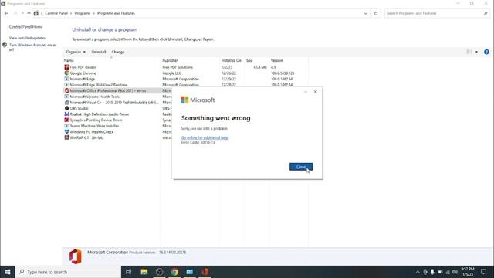Viewport: 494px width, 278px height.
Task: Sort by the Version column header
Action: point(276,60)
